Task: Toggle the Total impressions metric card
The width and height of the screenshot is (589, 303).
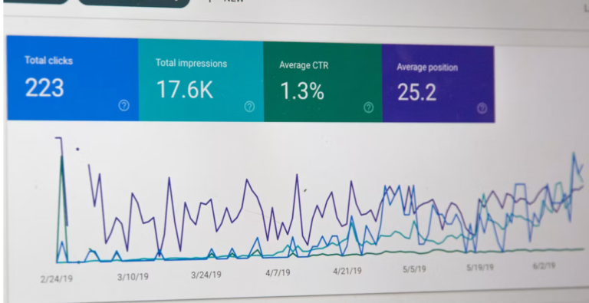Action: point(201,81)
